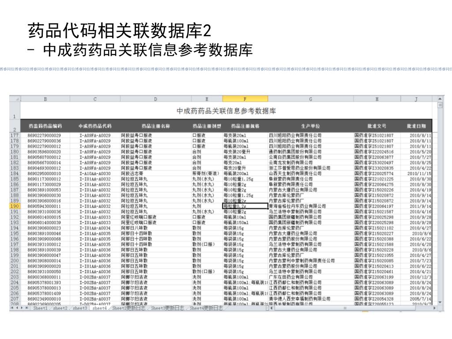Click the title cell 中成药药品关联信息参考数据库

tap(226, 111)
